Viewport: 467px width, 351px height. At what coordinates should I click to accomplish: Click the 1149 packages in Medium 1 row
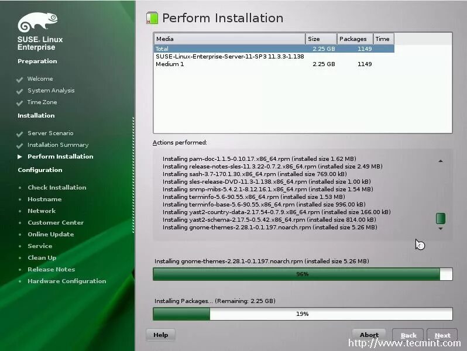pyautogui.click(x=365, y=64)
